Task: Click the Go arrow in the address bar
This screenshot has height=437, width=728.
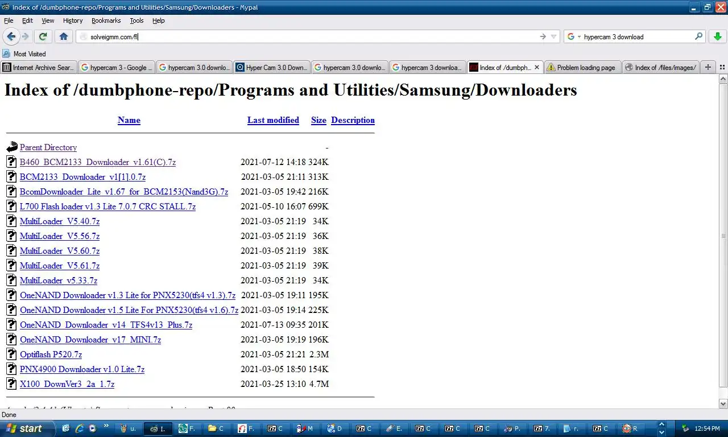Action: tap(543, 36)
